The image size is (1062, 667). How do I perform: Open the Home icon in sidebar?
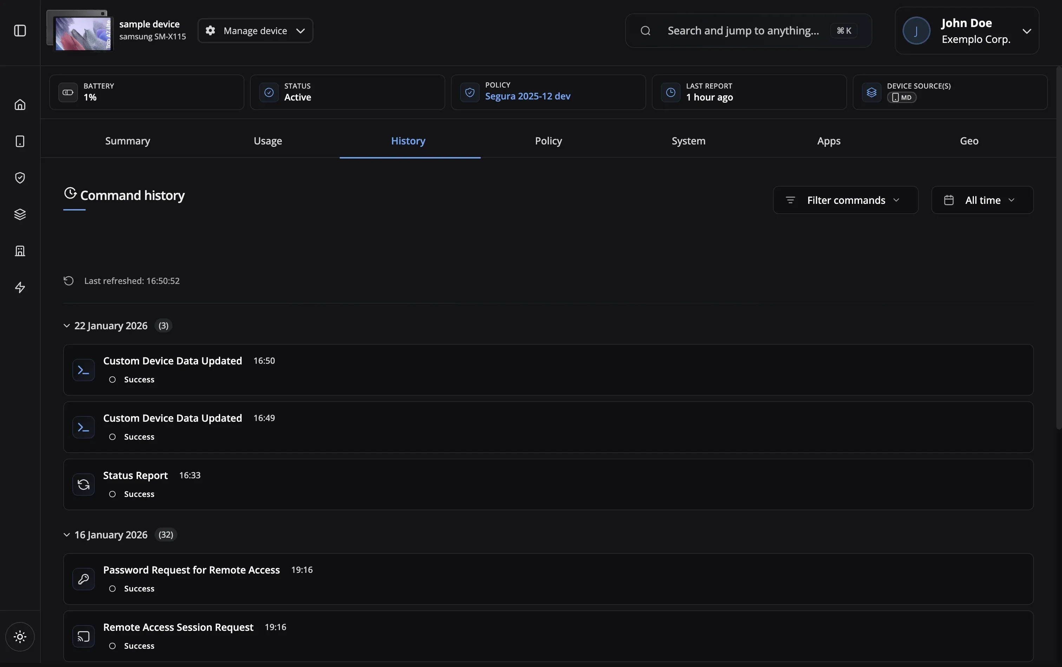pyautogui.click(x=20, y=105)
